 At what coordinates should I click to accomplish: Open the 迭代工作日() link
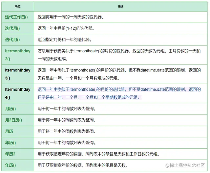16,17
